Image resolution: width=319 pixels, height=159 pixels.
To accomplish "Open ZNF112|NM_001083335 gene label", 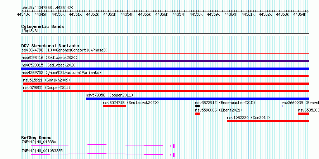I will point(42,151).
